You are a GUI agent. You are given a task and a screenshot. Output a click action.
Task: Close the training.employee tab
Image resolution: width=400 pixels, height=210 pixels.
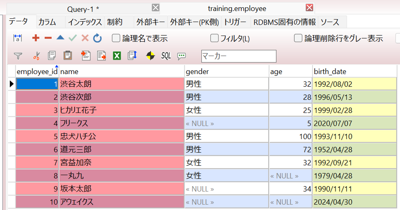point(309,8)
